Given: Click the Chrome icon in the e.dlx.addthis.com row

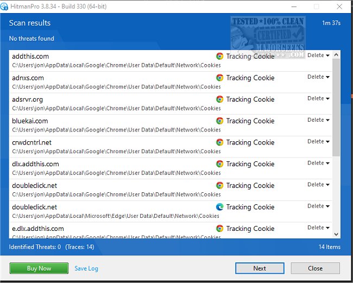Looking at the screenshot, I should pos(219,229).
